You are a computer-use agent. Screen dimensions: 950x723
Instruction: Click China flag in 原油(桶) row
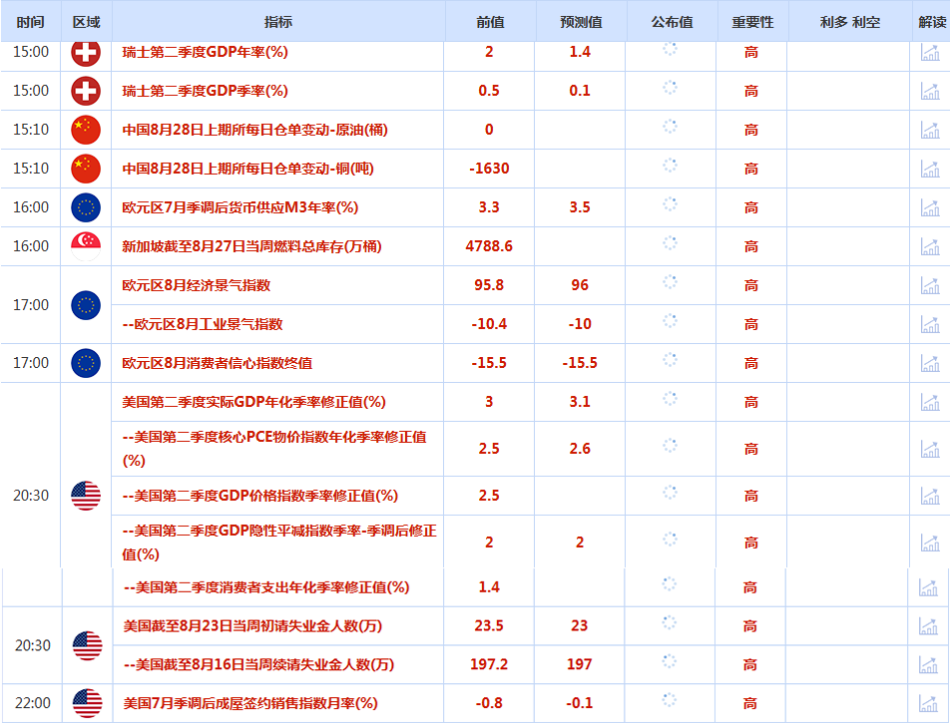[86, 130]
